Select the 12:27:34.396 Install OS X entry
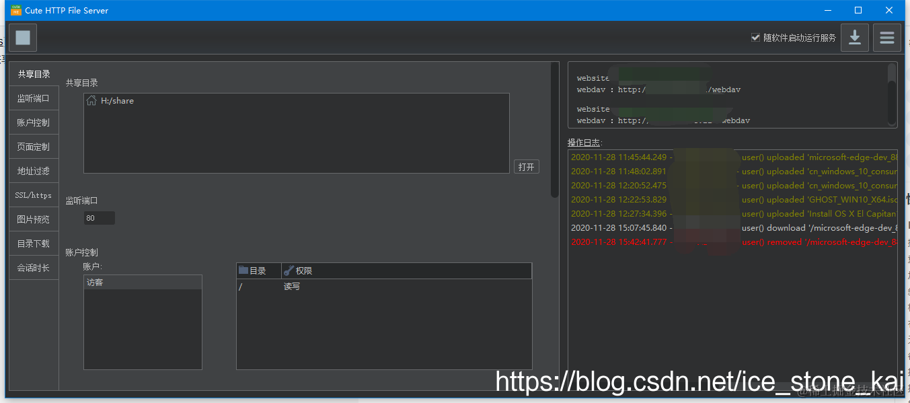The height and width of the screenshot is (403, 910). coord(733,214)
